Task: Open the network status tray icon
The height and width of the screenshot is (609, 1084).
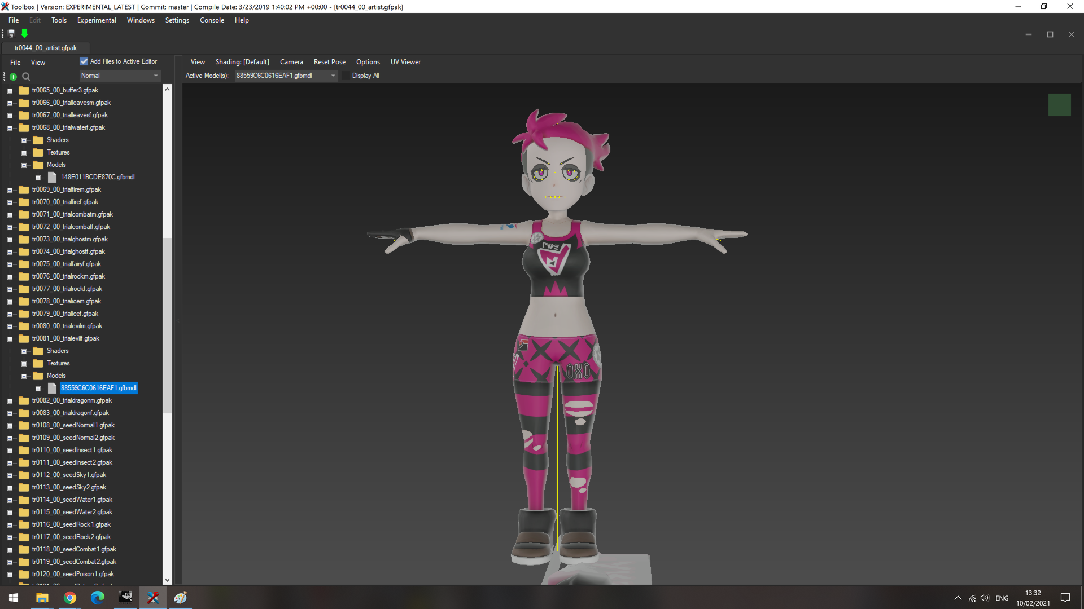Action: coord(972,598)
